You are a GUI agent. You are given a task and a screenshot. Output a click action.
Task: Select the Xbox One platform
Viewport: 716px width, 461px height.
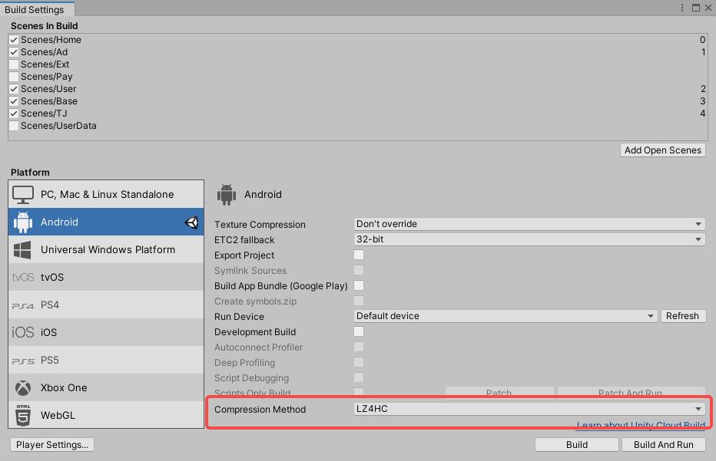click(106, 387)
